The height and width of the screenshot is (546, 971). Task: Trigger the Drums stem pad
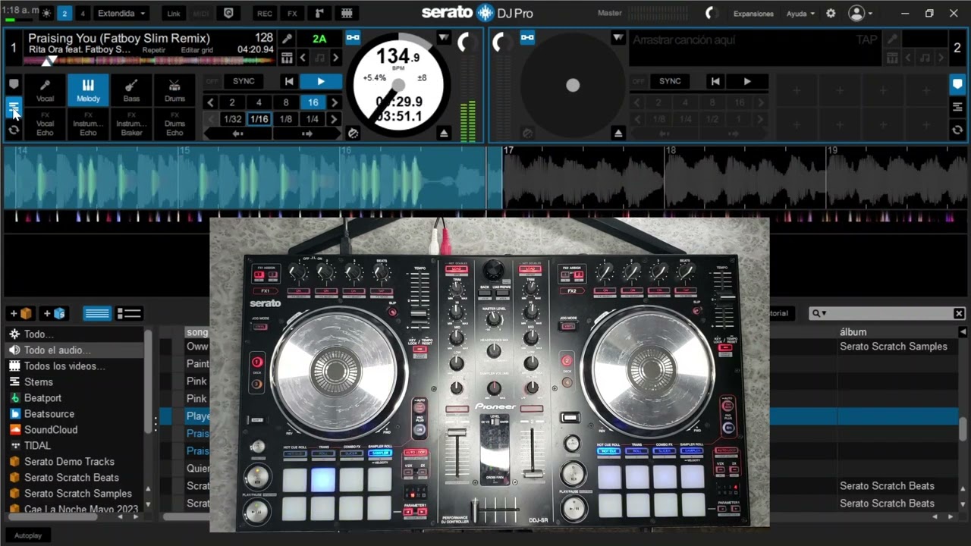(174, 89)
